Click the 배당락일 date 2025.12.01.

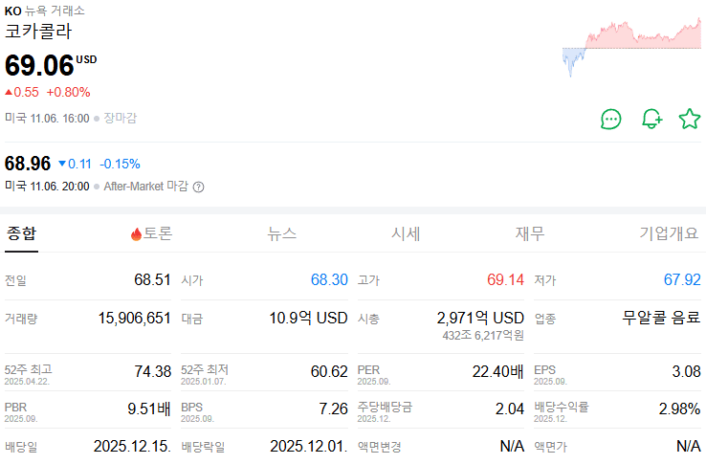click(x=309, y=447)
